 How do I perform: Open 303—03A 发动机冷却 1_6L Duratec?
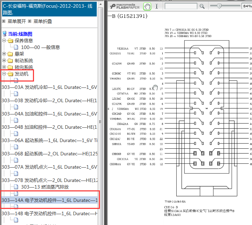tap(49, 87)
